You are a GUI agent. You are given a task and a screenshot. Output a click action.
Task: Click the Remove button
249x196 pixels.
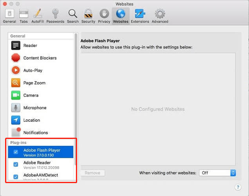tap(92, 173)
